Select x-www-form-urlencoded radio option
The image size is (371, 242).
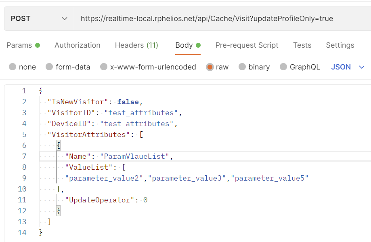pyautogui.click(x=104, y=67)
